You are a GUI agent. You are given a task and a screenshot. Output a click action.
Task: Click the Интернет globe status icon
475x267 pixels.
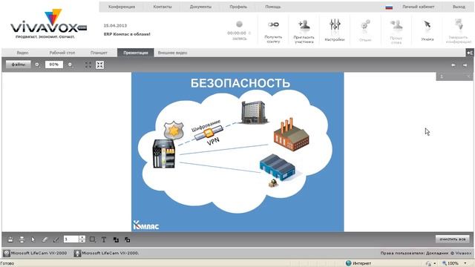(x=348, y=263)
